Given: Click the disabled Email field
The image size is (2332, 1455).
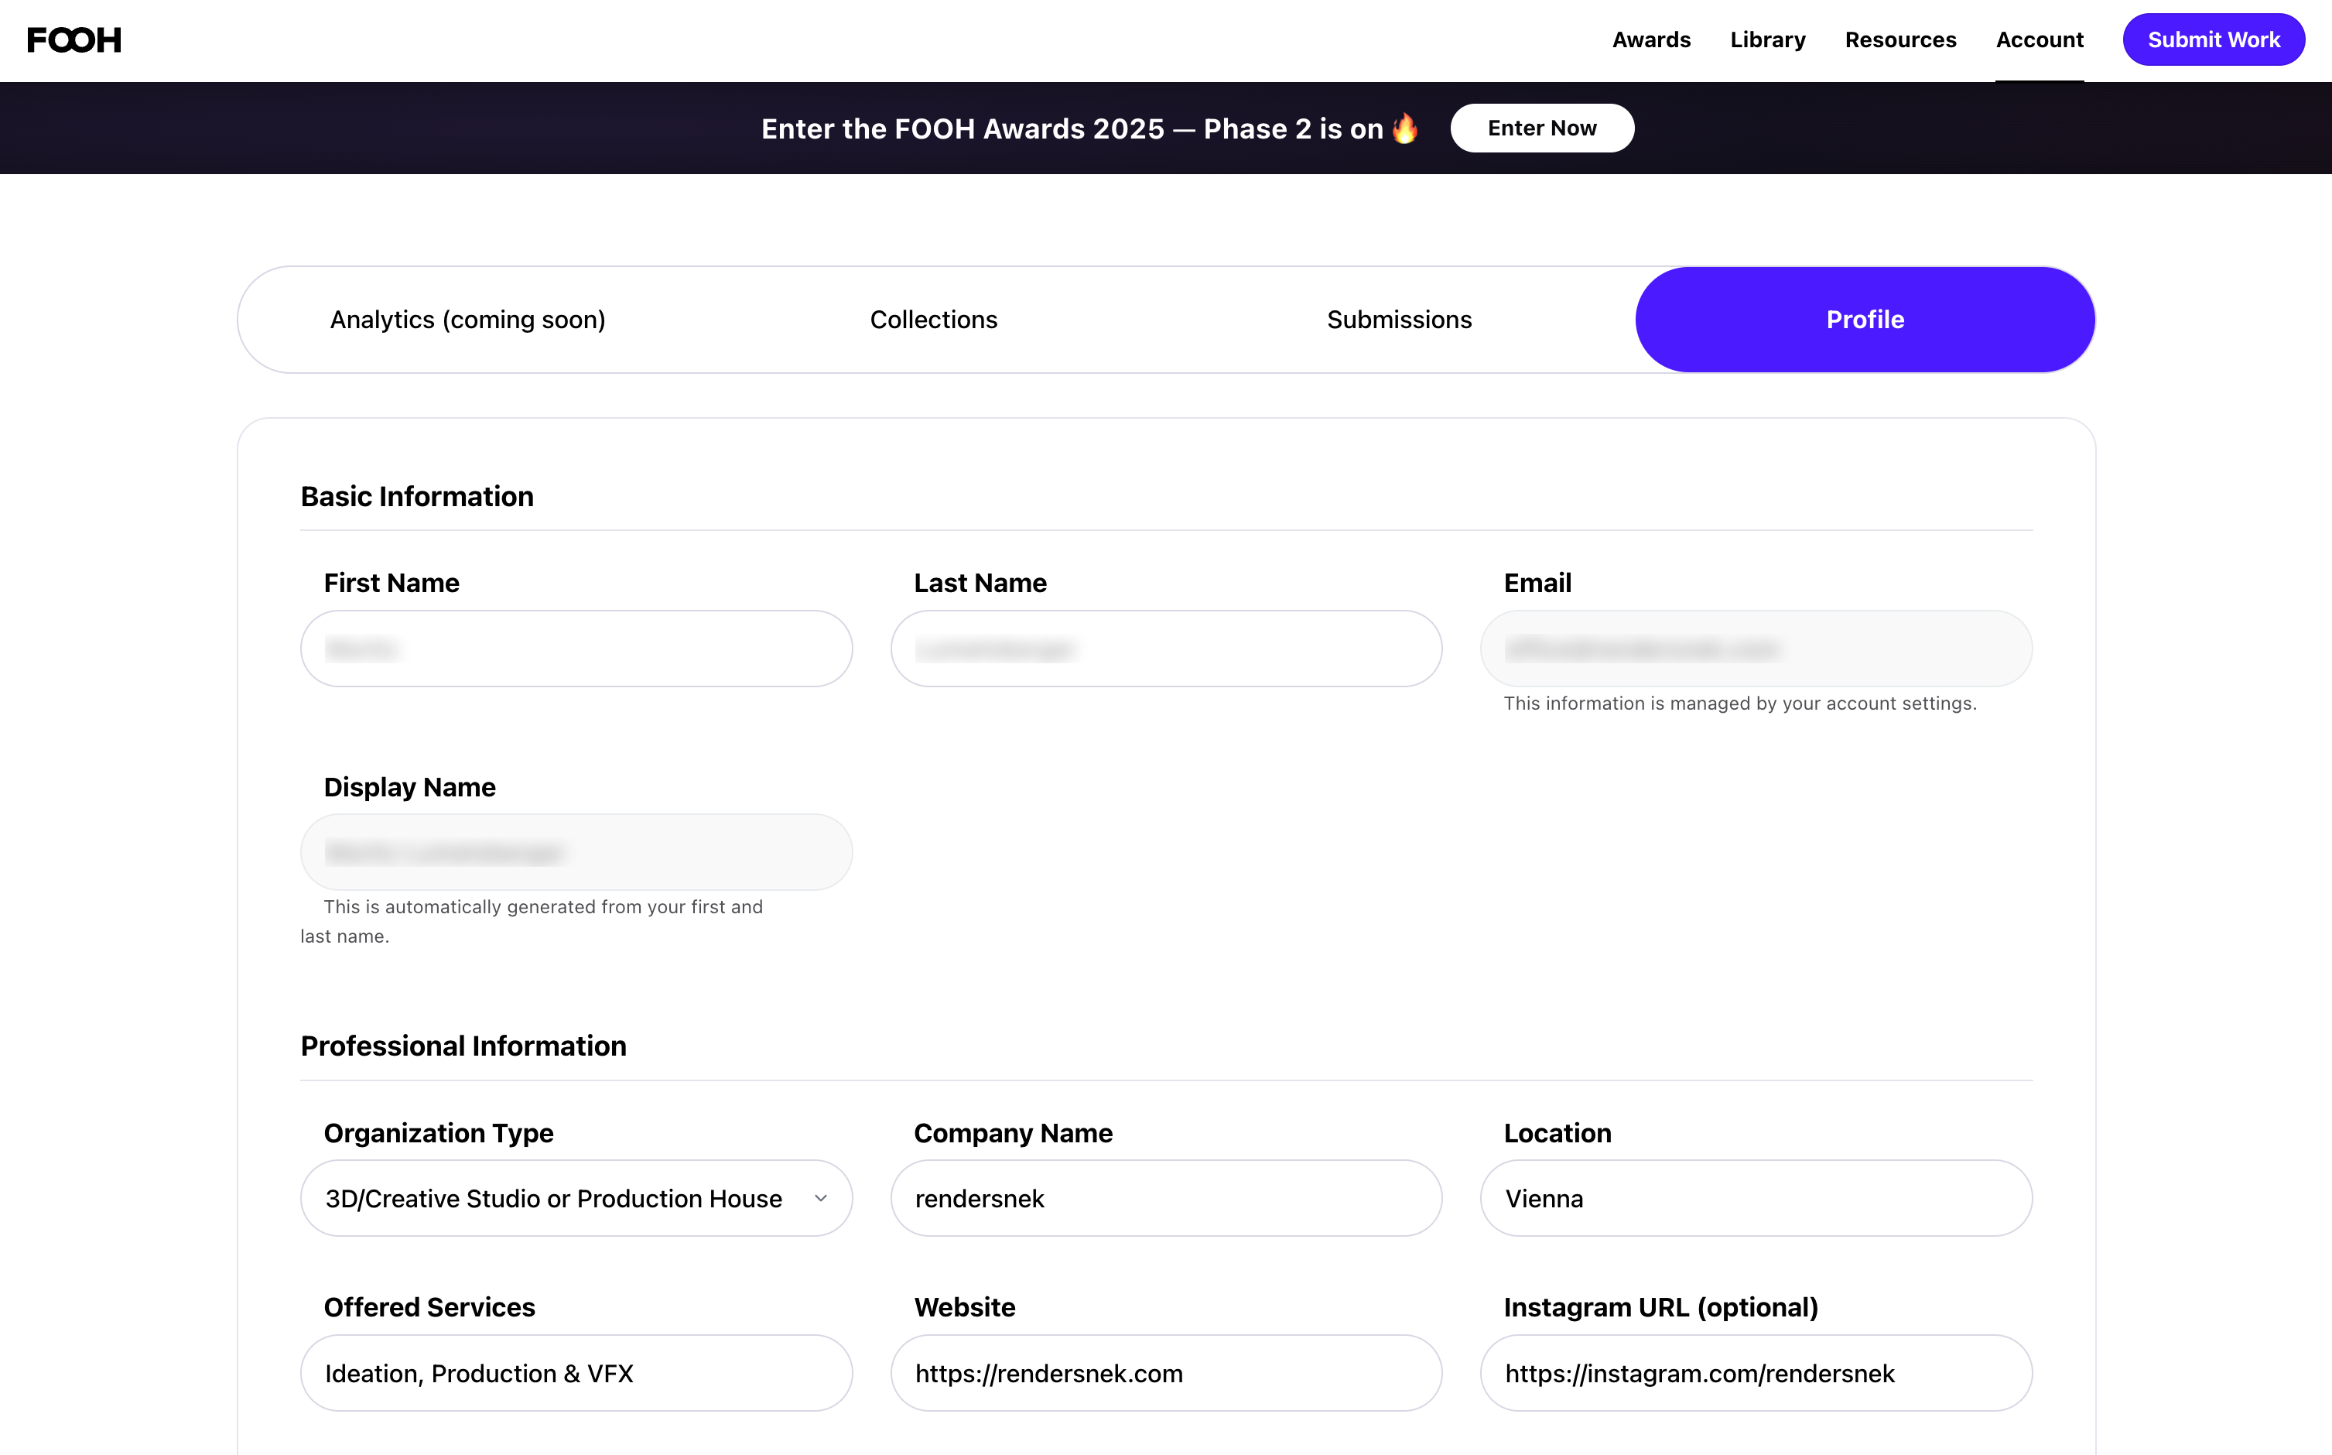Looking at the screenshot, I should coord(1756,649).
